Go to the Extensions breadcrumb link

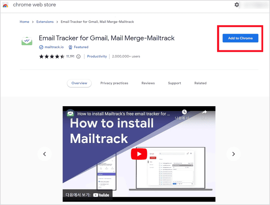[45, 22]
